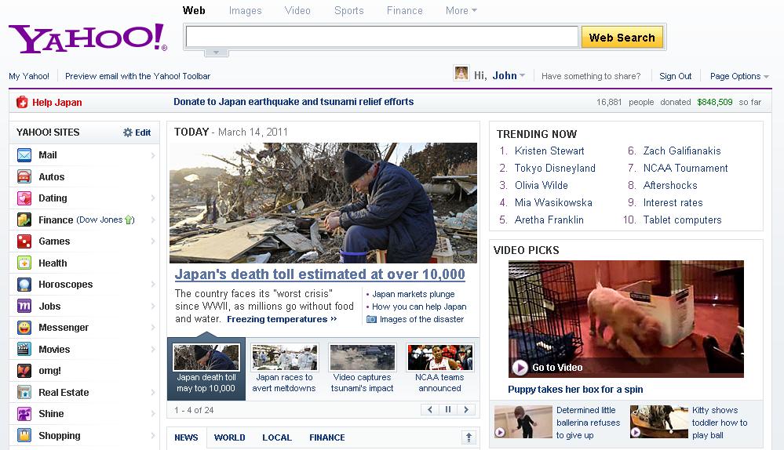Open Japan's death toll headline link
Viewport: 784px width, 450px height.
coord(320,274)
